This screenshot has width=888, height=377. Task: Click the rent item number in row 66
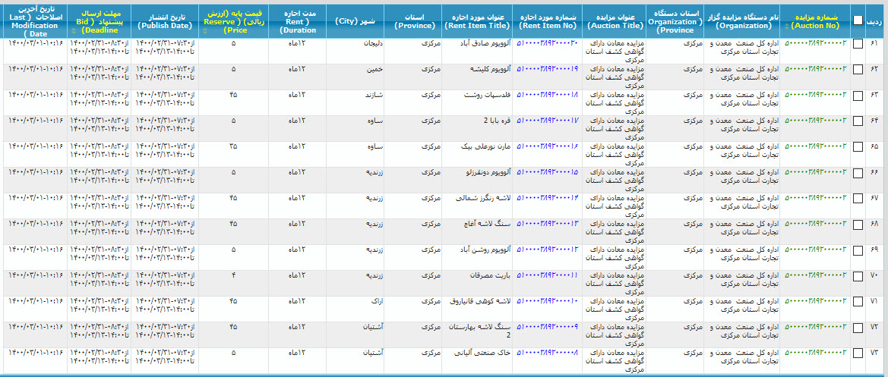tap(547, 172)
